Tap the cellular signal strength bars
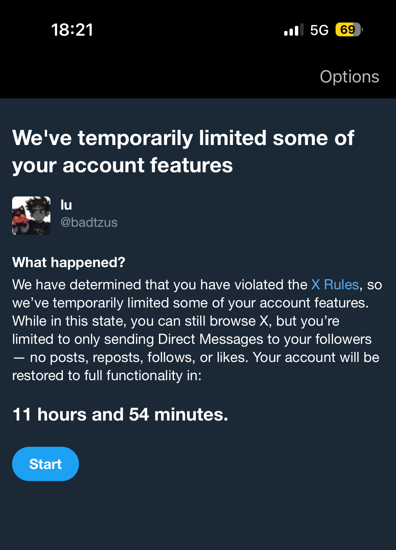The height and width of the screenshot is (550, 396). pyautogui.click(x=294, y=30)
